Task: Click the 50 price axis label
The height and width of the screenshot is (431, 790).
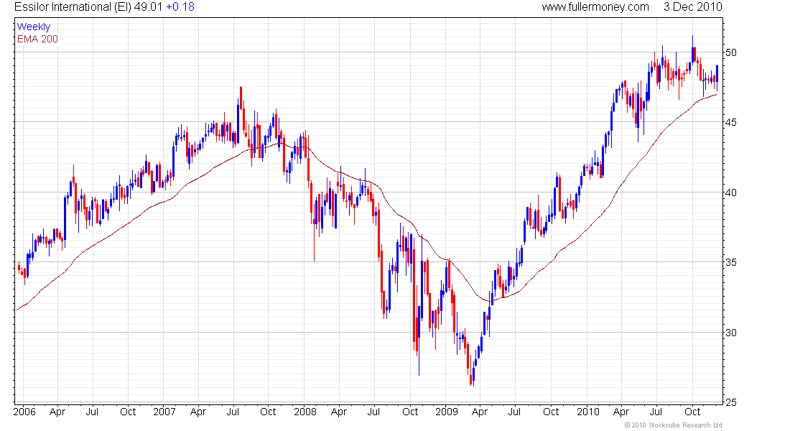Action: click(x=730, y=52)
